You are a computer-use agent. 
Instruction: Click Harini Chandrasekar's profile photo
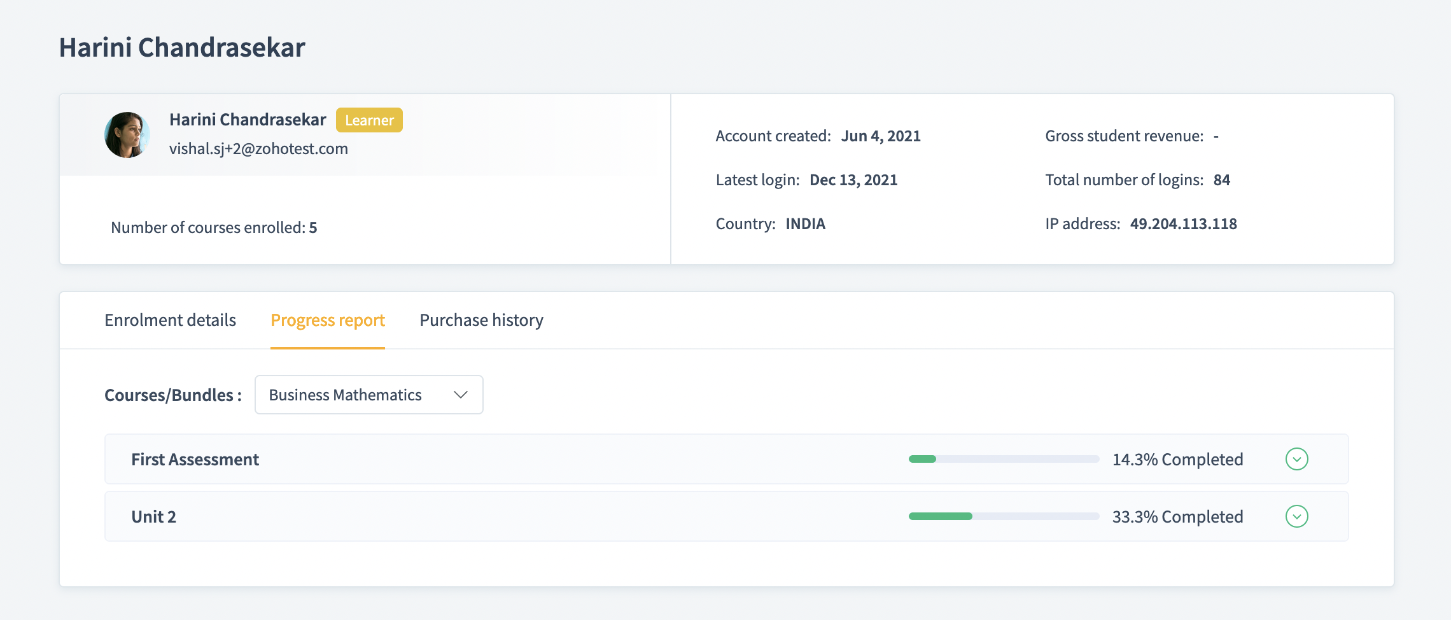(127, 135)
